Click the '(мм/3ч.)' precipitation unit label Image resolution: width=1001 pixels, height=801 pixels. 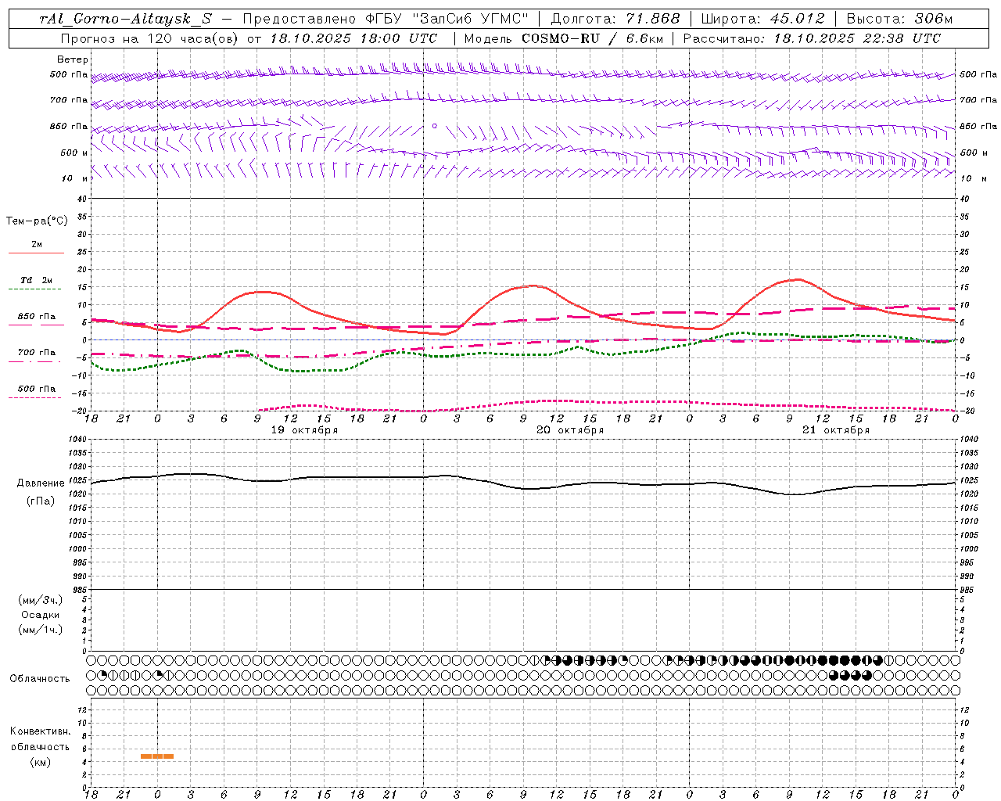click(x=41, y=600)
